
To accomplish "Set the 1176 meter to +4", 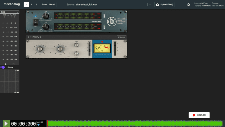I will click(115, 50).
